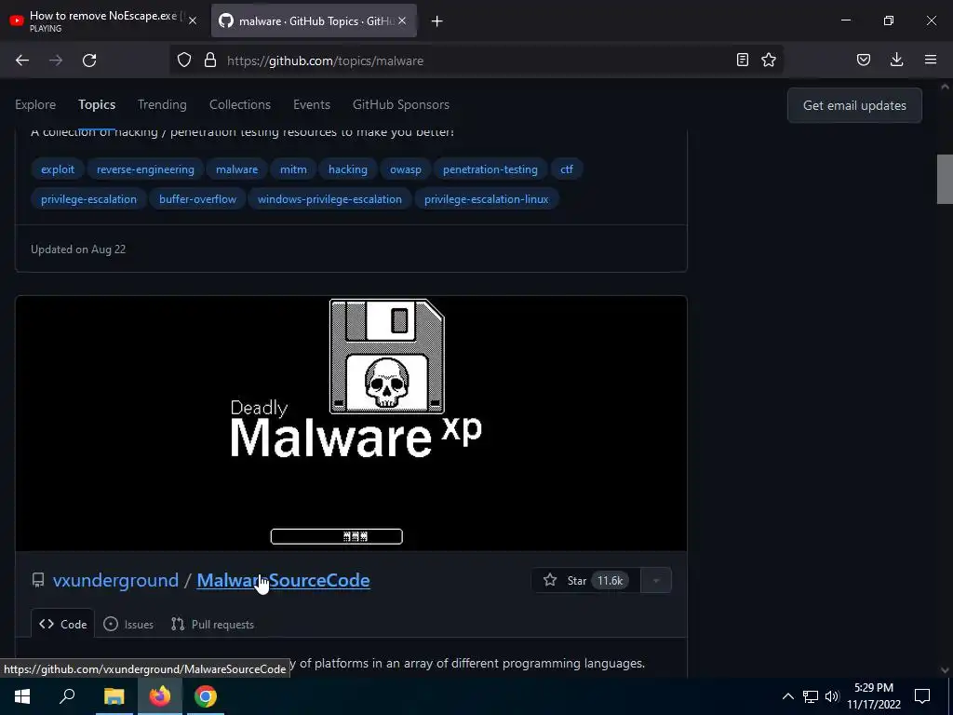Go back using browser back arrow

(x=22, y=61)
